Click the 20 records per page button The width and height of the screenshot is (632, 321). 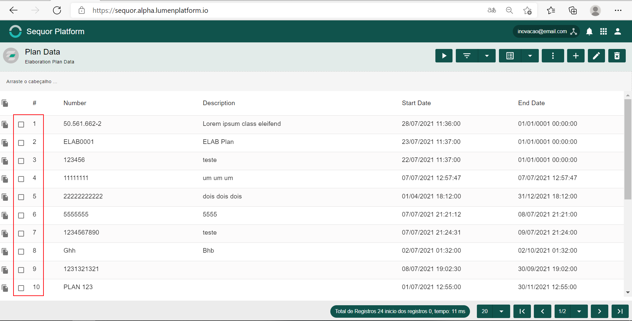[485, 311]
